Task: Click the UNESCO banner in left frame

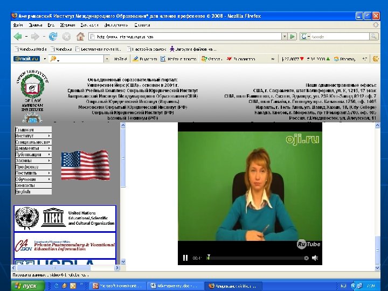Action: tap(65, 218)
